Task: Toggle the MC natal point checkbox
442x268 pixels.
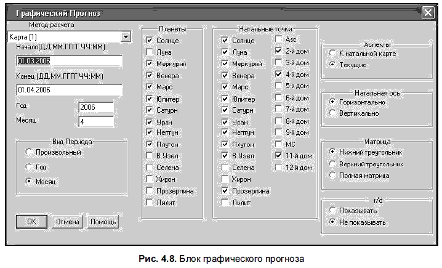Action: point(278,144)
